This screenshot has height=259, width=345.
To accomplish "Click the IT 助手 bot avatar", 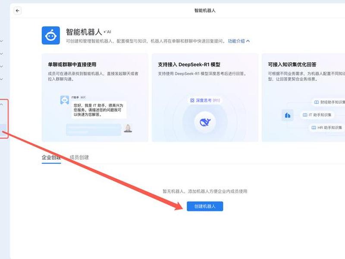I will (64, 100).
